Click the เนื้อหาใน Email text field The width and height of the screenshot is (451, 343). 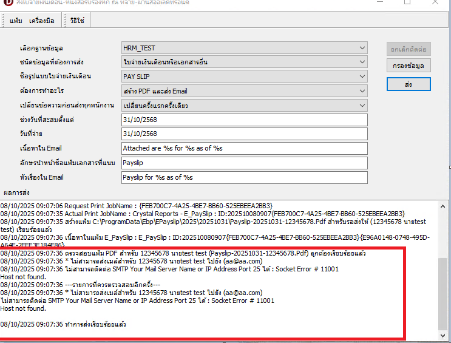point(244,149)
